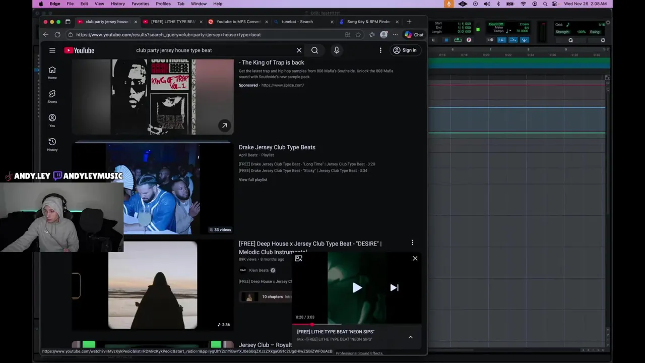The width and height of the screenshot is (645, 363).
Task: Open Edge settings and more menu
Action: 396,35
